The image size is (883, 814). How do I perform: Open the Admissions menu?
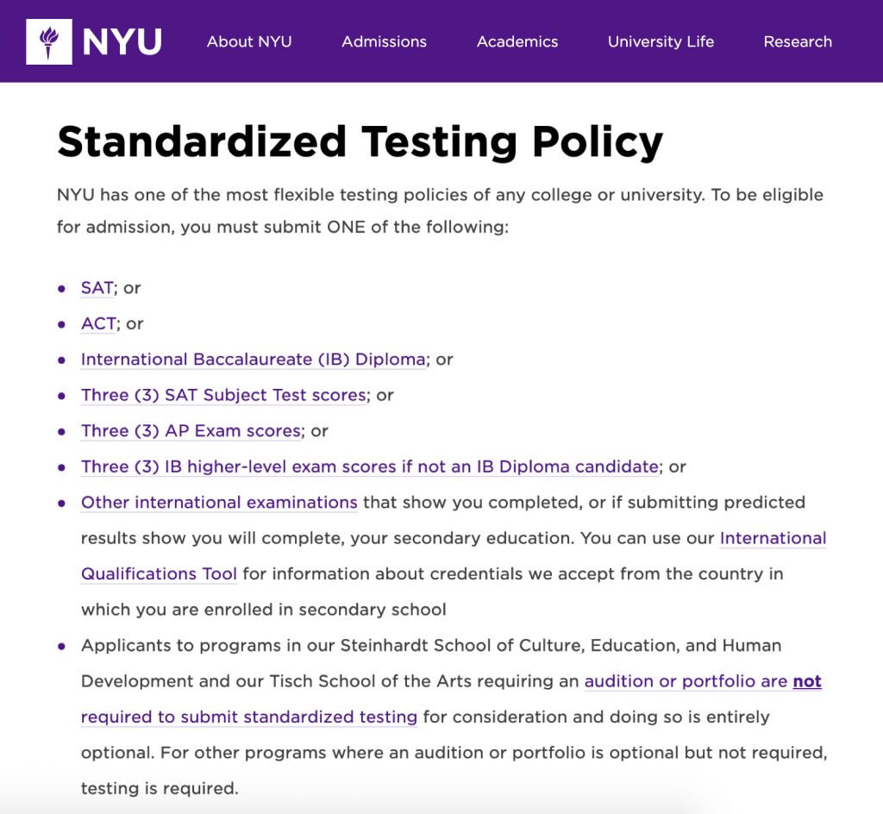click(384, 41)
